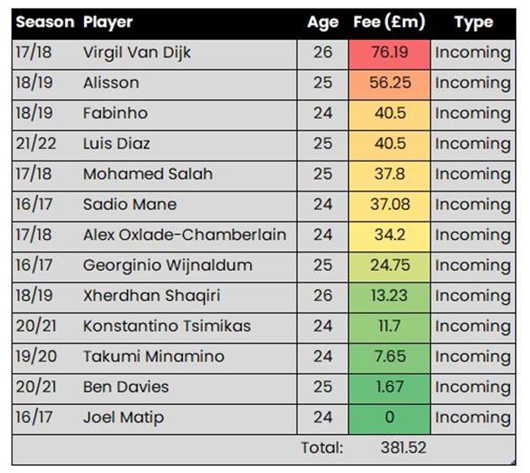Select the 381.52 total value cell
Screen dimensions: 530x473
[x=403, y=447]
